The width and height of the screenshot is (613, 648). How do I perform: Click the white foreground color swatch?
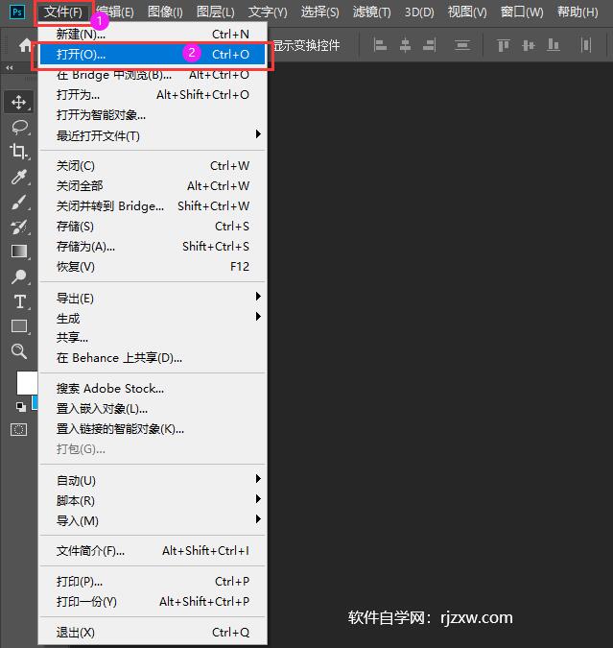[27, 383]
